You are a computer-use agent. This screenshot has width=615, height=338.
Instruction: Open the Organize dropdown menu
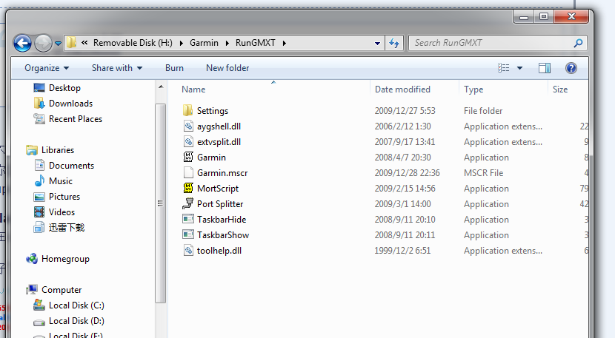(47, 68)
